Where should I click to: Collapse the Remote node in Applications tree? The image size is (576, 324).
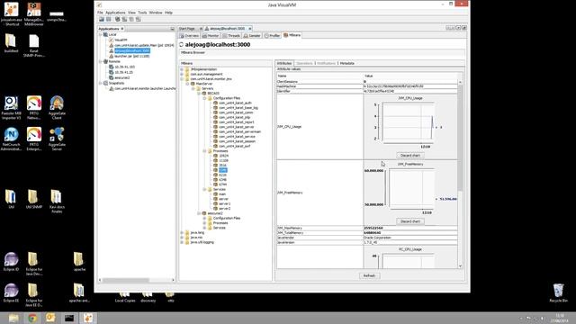[100, 61]
